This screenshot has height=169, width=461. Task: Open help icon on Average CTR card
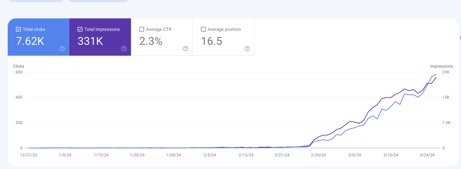[185, 48]
